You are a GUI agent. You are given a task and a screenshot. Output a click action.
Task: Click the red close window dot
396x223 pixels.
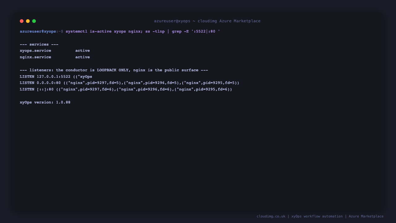click(x=22, y=21)
